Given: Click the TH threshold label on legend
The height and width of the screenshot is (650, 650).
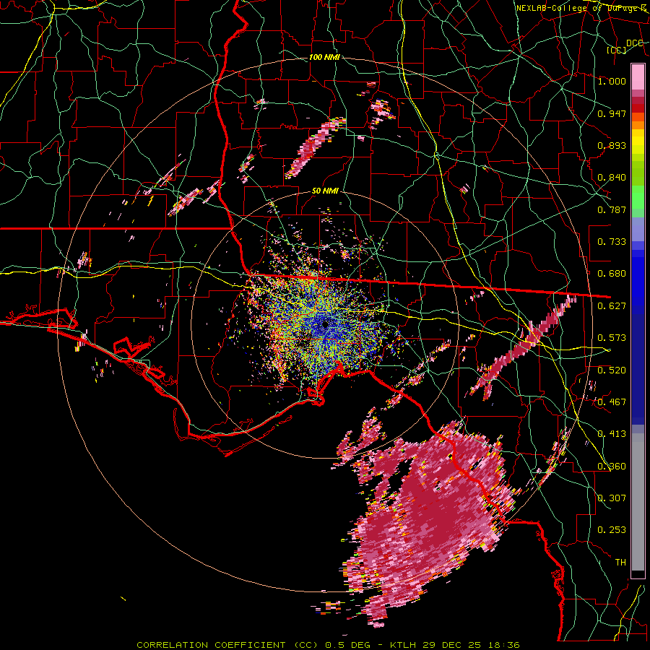Looking at the screenshot, I should click(620, 563).
